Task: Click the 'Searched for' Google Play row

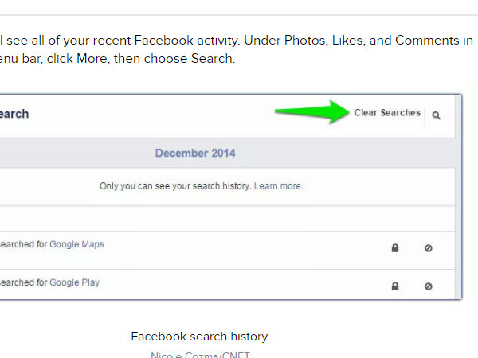Action: (x=227, y=285)
